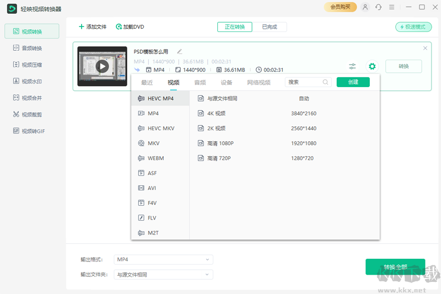Open the 设备 format tab
This screenshot has width=441, height=294.
point(227,82)
